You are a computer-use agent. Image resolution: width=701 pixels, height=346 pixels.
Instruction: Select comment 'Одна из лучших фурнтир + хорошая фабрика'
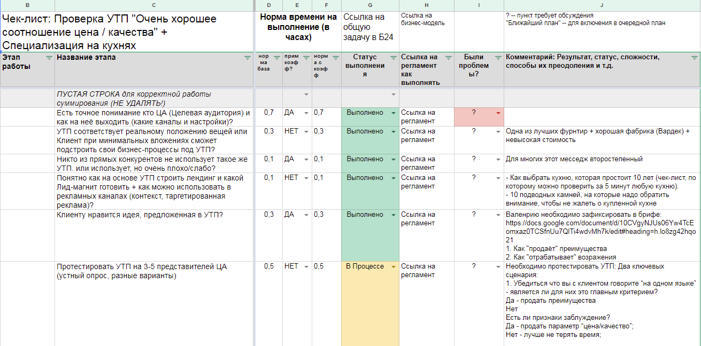click(x=602, y=140)
